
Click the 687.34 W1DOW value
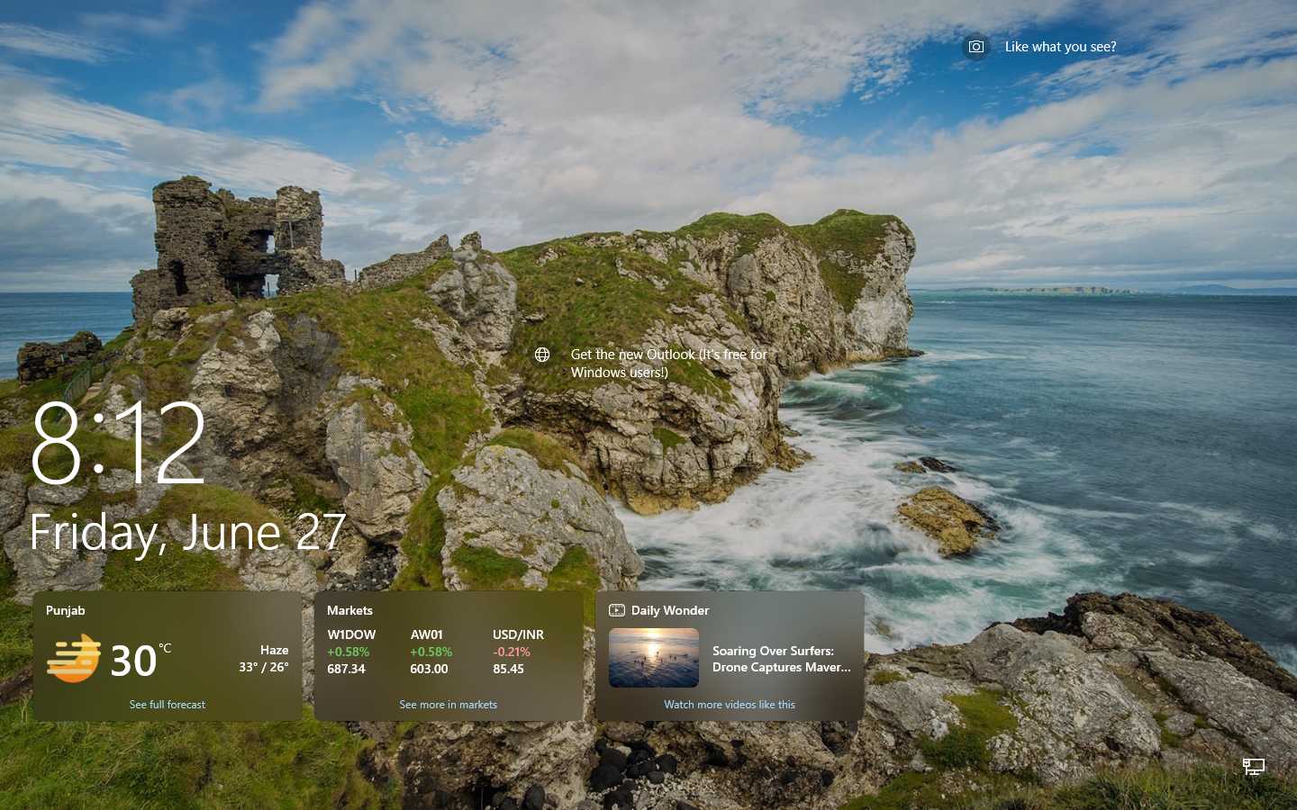pos(346,669)
